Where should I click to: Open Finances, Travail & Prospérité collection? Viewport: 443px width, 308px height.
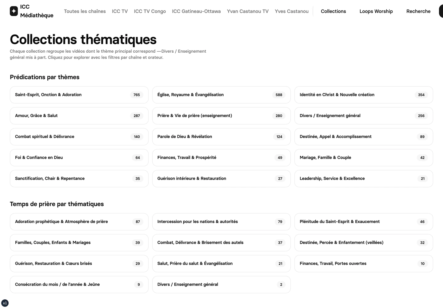(221, 158)
